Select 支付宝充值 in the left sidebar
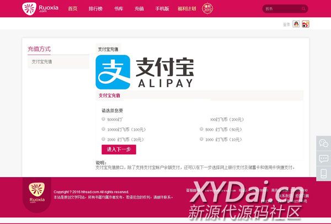331x224 pixels. pyautogui.click(x=58, y=62)
